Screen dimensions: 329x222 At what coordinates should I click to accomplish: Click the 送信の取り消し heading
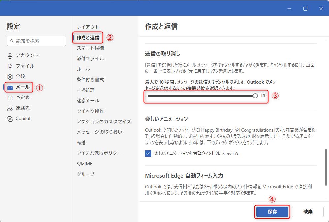point(162,54)
